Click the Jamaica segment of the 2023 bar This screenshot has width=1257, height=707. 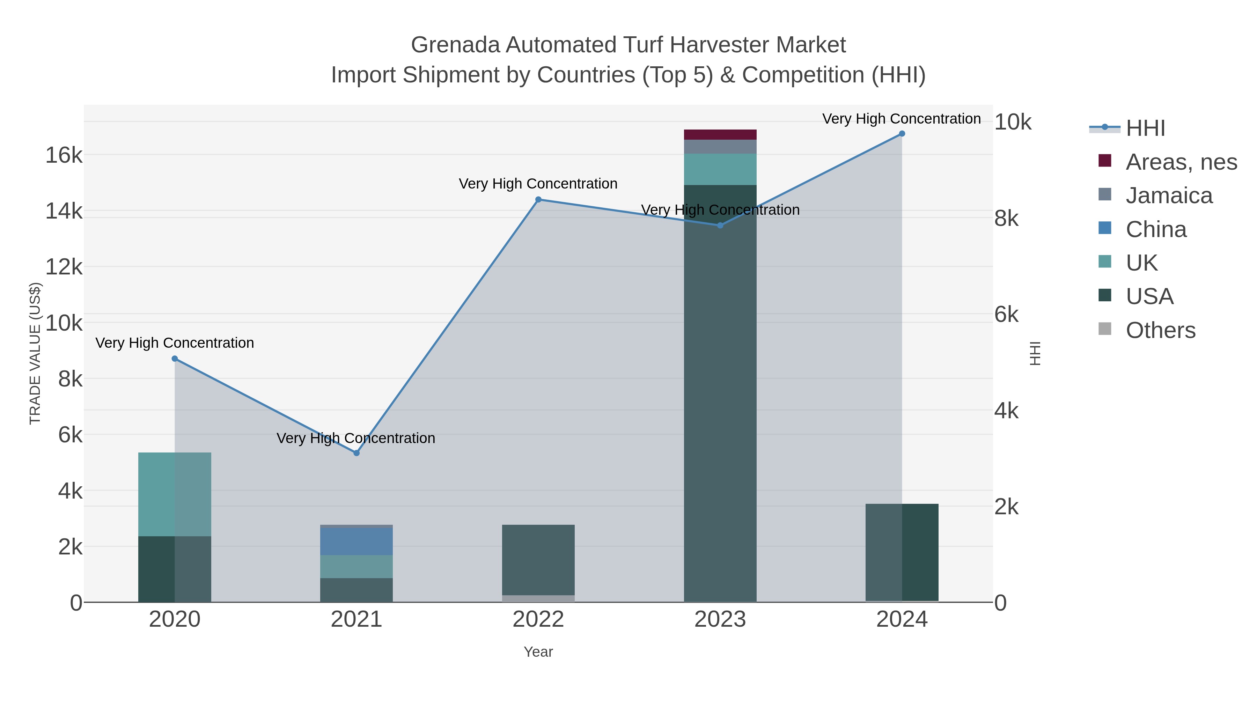(720, 147)
